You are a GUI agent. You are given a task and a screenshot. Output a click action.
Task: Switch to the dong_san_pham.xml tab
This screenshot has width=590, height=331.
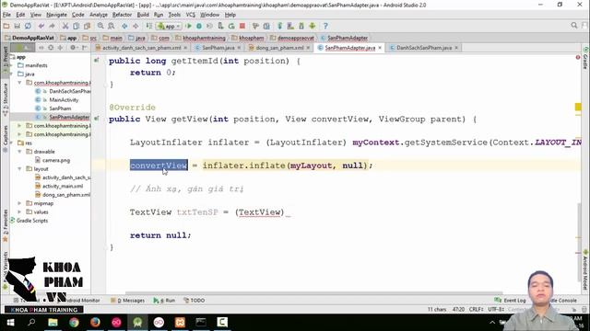[279, 48]
